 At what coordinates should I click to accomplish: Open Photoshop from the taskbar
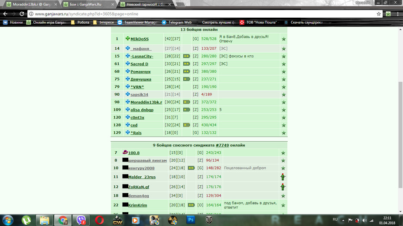point(191,220)
